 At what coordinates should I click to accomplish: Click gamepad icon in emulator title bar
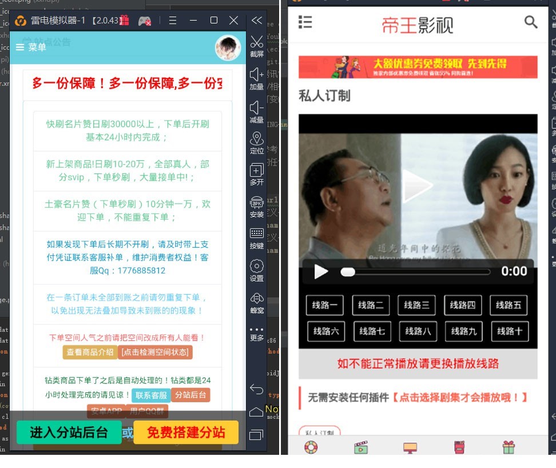click(144, 21)
